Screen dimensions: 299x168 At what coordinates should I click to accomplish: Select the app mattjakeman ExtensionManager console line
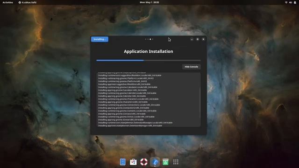point(130,126)
